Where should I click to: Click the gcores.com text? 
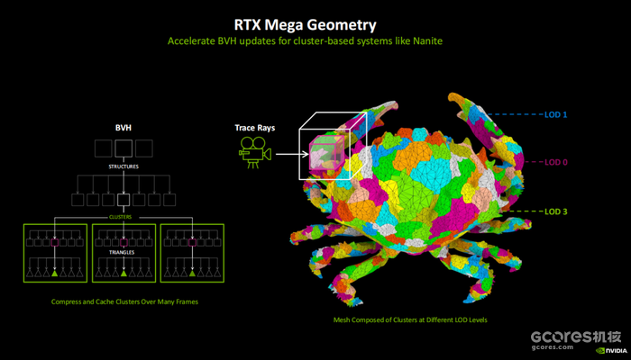click(x=552, y=346)
